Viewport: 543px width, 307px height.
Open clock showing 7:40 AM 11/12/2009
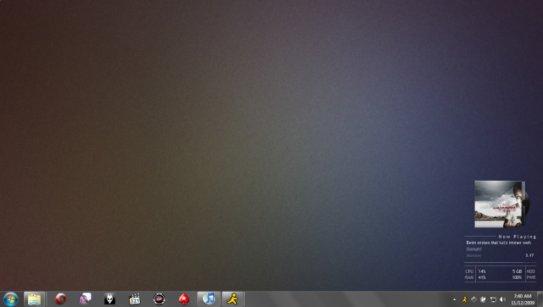coord(523,299)
